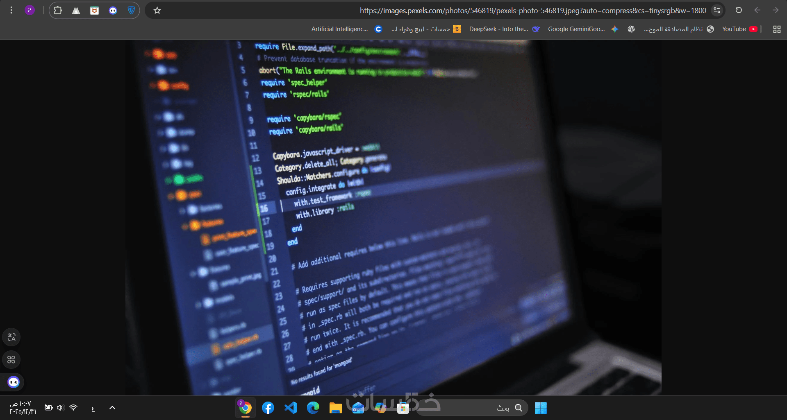This screenshot has height=420, width=787.
Task: Open the blue shield VPN extension
Action: [x=131, y=10]
